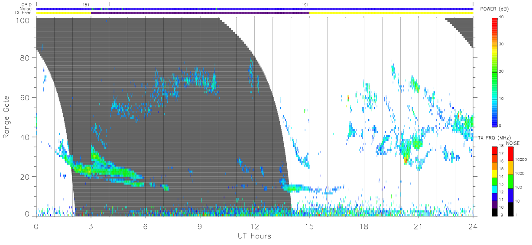Click the orange segment of NOISE color bar
Image resolution: width=532 pixels, height=245 pixels.
pos(510,168)
